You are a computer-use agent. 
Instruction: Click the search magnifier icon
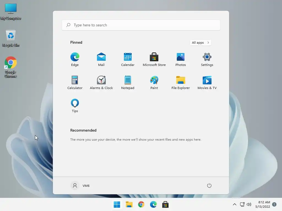click(68, 25)
